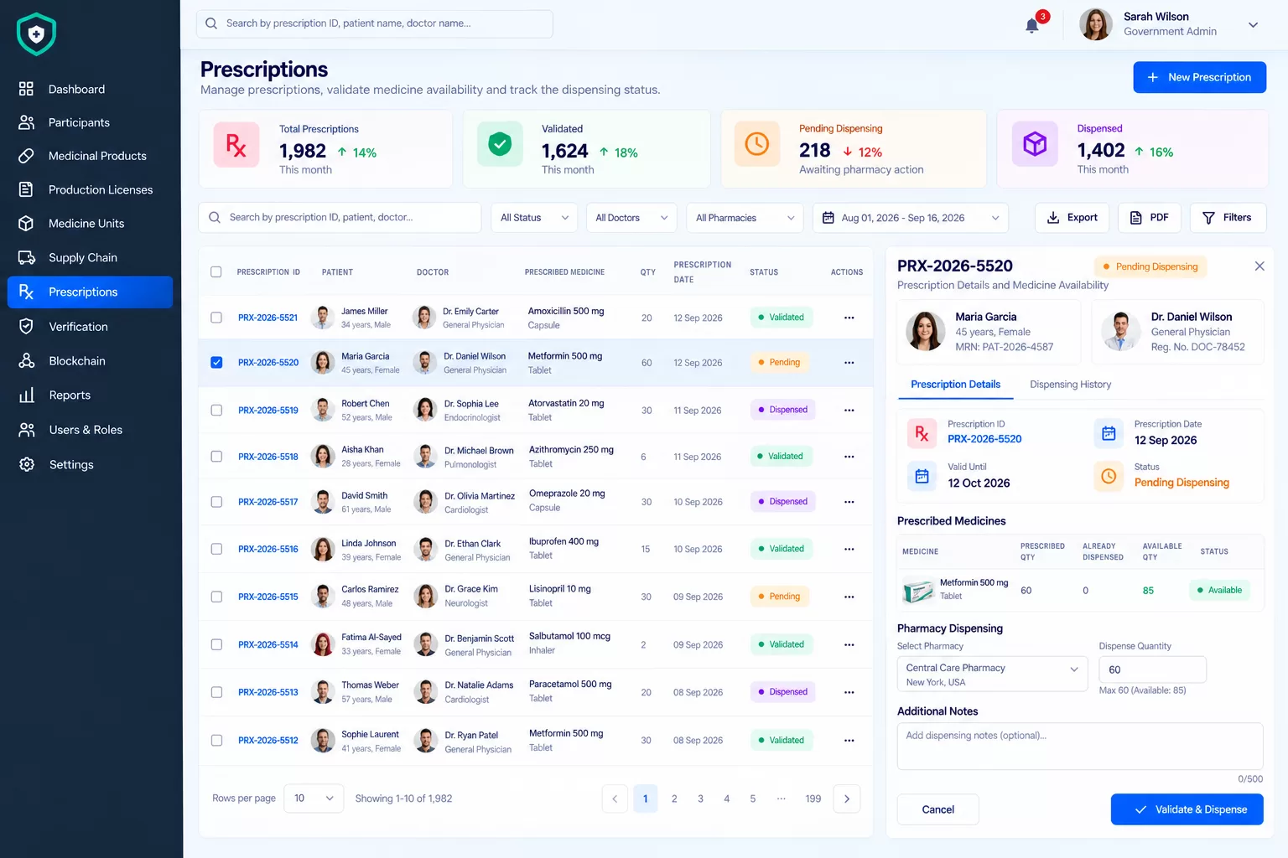This screenshot has height=858, width=1288.
Task: Select Prescriptions sidebar item
Action: coord(90,292)
